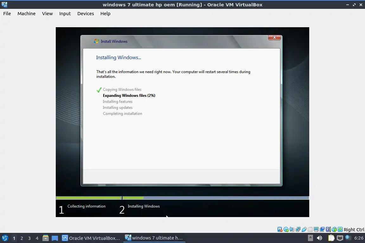The height and width of the screenshot is (243, 365).
Task: Open the update notification tray icon
Action: click(x=348, y=238)
